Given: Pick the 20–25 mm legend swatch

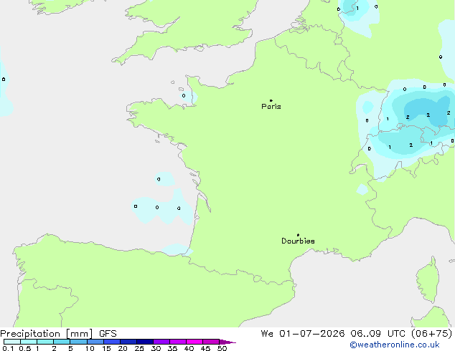Looking at the screenshot, I should [x=128, y=342].
